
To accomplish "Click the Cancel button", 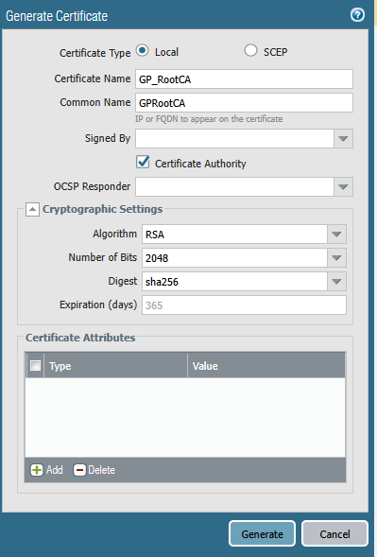I will 334,533.
